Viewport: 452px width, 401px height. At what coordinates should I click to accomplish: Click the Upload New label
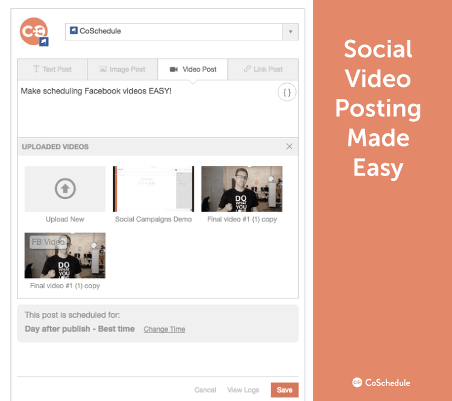click(x=65, y=219)
